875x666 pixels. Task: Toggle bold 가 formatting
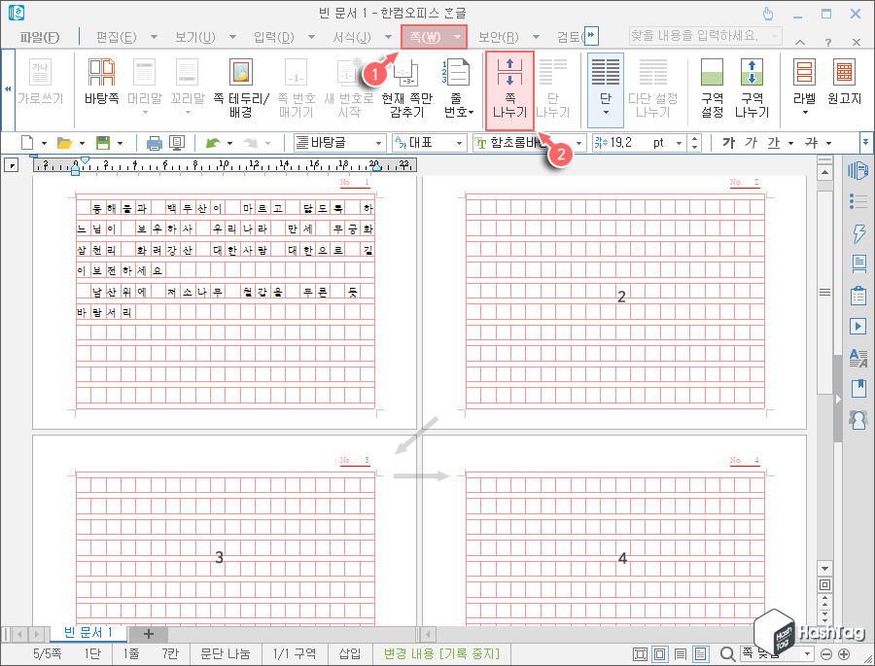[728, 143]
